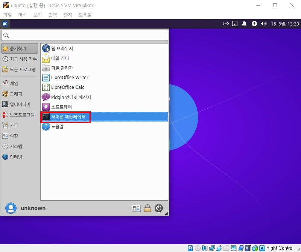Open 인터넷 category
This screenshot has width=301, height=252.
20,157
